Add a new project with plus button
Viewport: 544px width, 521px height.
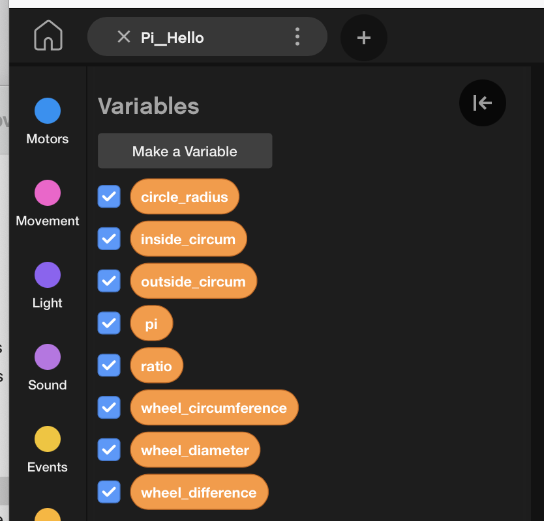[364, 38]
